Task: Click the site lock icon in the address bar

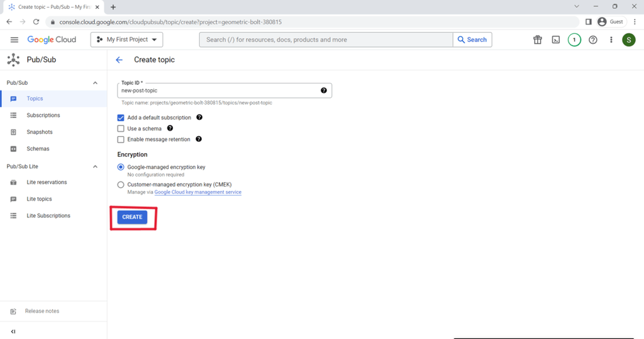Action: coord(53,22)
